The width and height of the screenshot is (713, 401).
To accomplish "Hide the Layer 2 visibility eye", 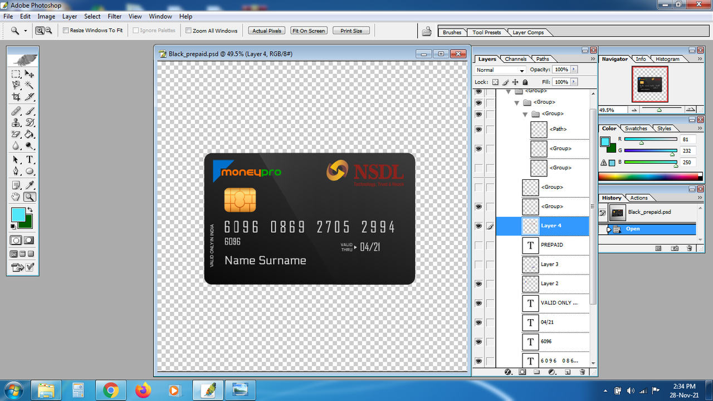I will (478, 283).
